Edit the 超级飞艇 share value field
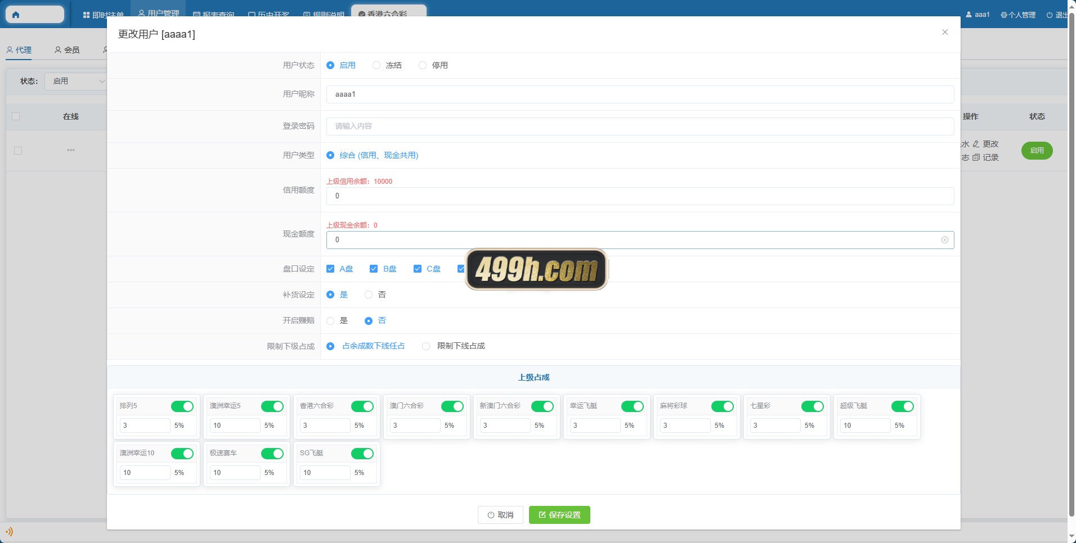This screenshot has width=1076, height=543. coord(865,426)
